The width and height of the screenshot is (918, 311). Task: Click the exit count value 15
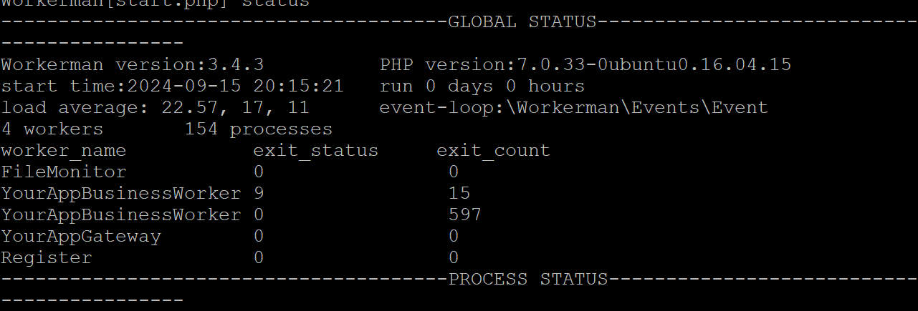pos(459,193)
